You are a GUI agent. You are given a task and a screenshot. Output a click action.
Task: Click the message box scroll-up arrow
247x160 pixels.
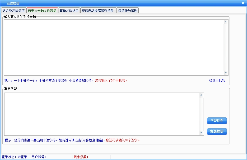(201, 95)
